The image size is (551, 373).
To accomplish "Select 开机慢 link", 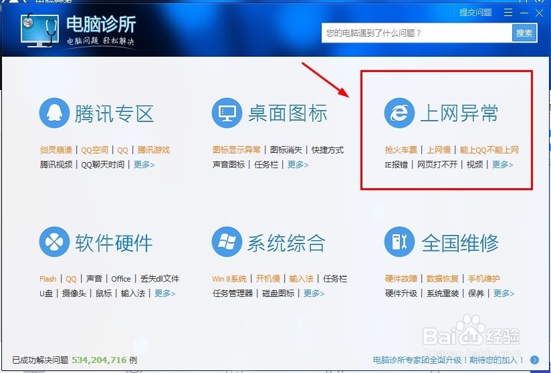I will point(268,279).
